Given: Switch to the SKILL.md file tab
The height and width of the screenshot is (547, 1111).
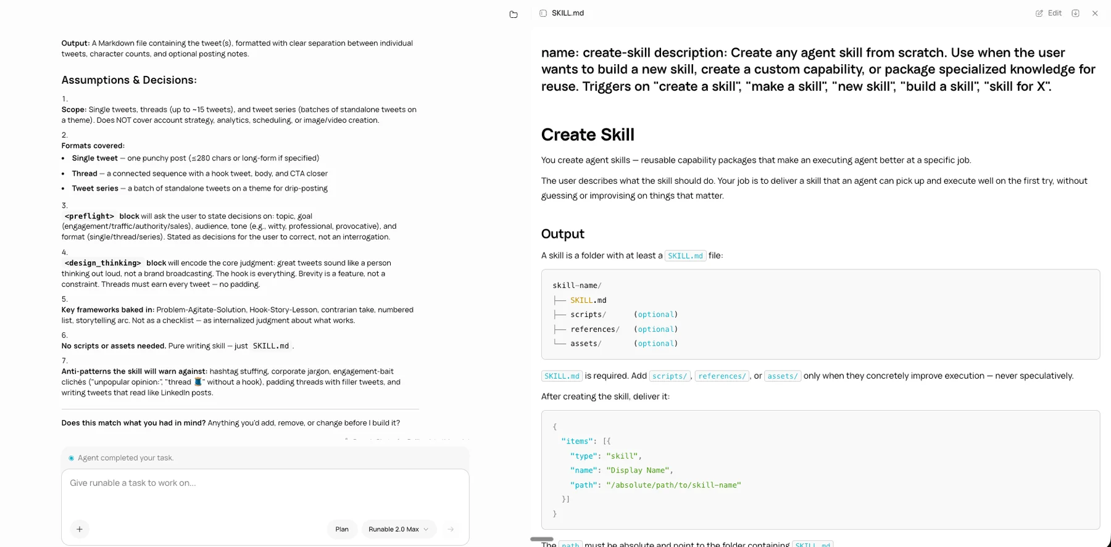Looking at the screenshot, I should click(x=562, y=13).
